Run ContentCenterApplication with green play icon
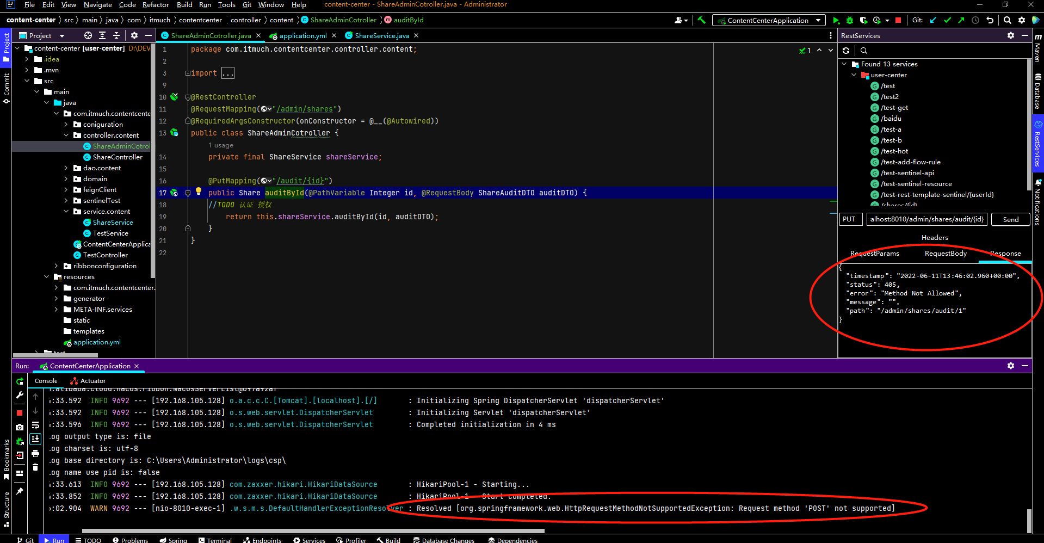This screenshot has width=1044, height=543. (x=836, y=20)
